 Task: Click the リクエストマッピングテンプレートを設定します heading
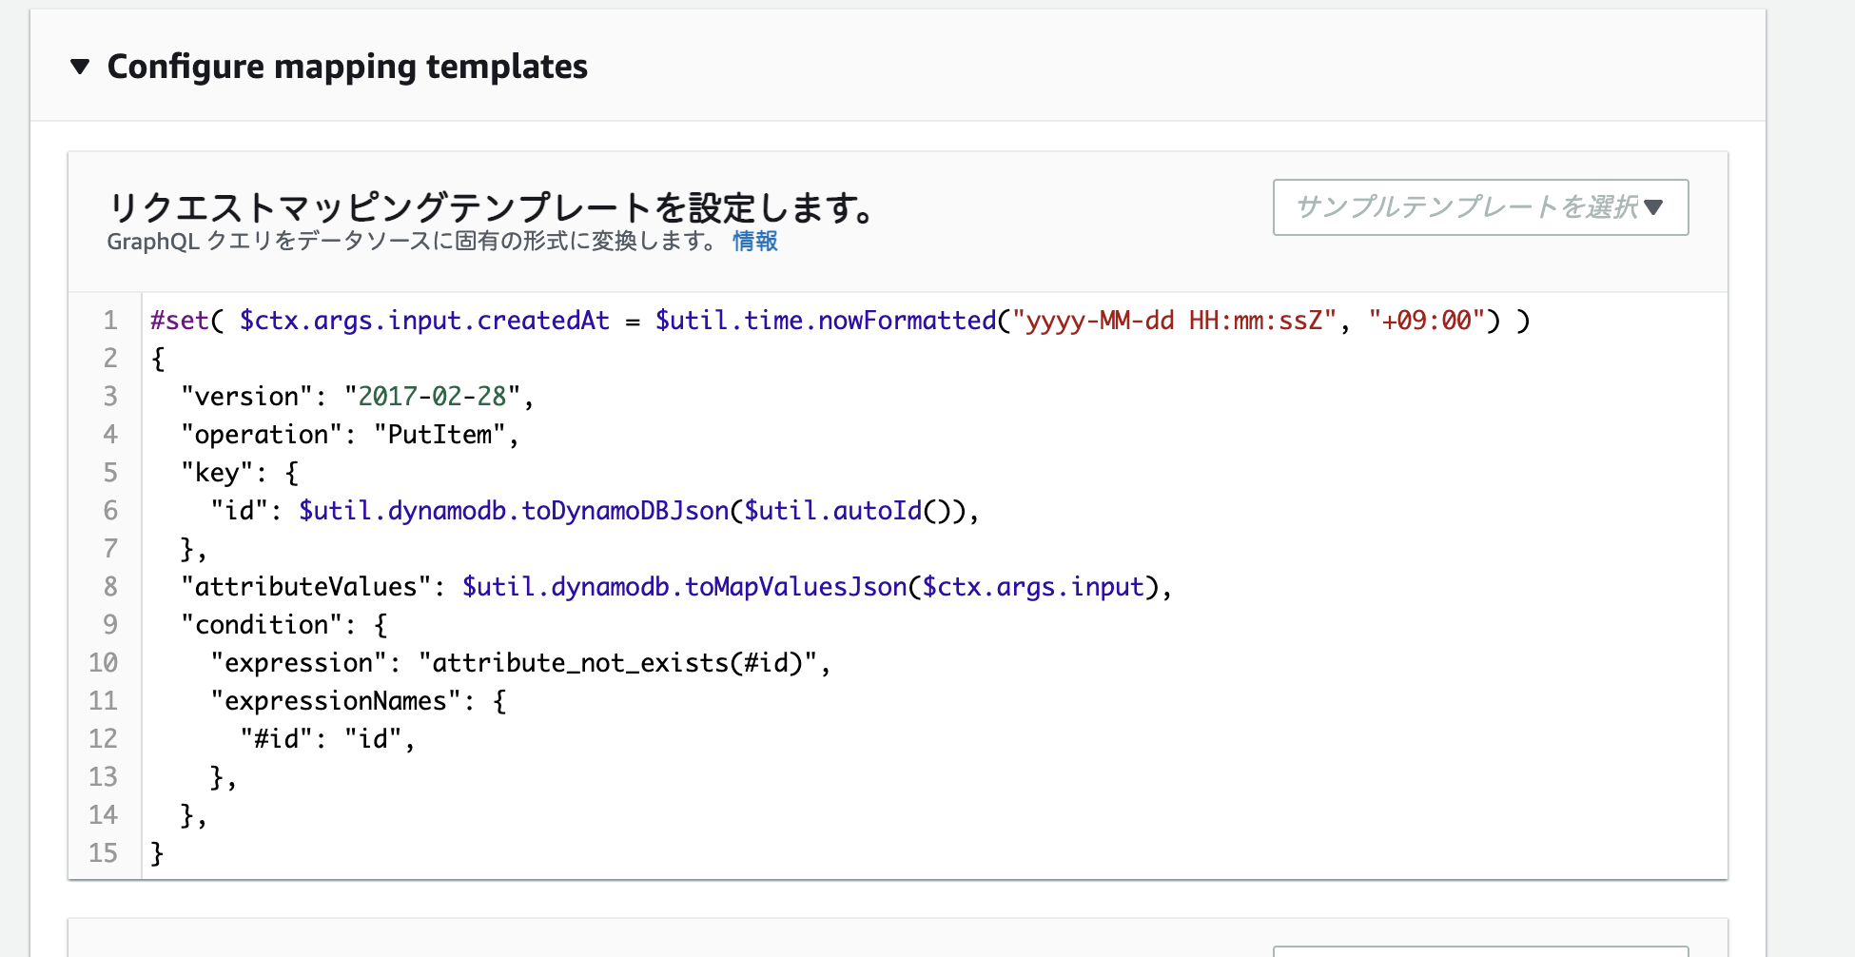coord(491,206)
